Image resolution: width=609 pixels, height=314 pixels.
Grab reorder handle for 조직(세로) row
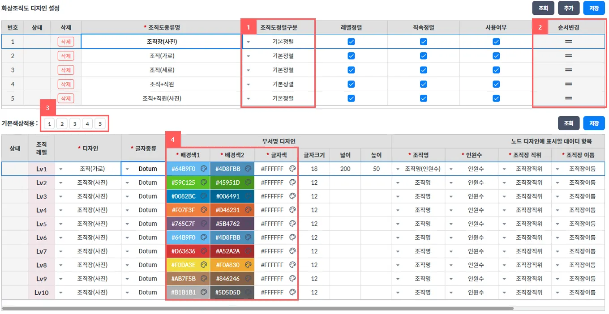569,70
